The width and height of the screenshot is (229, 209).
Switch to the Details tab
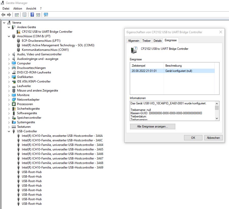click(x=157, y=41)
